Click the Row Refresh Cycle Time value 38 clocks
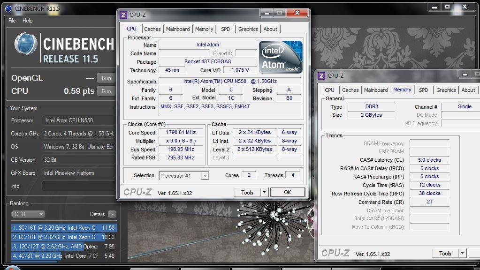This screenshot has width=480, height=270. click(429, 193)
